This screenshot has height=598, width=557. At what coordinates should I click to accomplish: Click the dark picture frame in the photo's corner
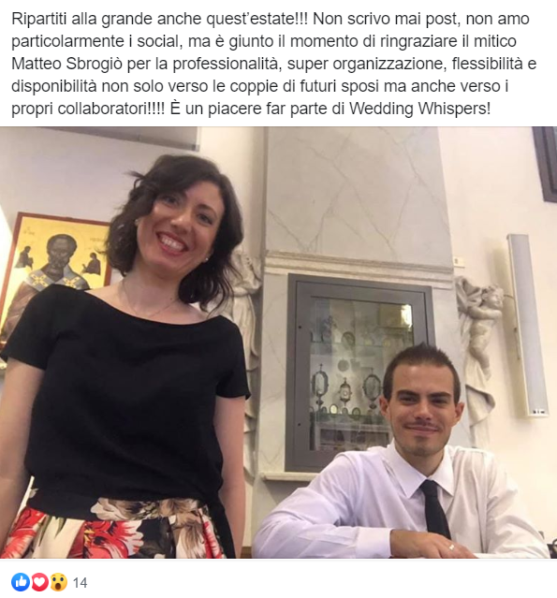click(546, 164)
